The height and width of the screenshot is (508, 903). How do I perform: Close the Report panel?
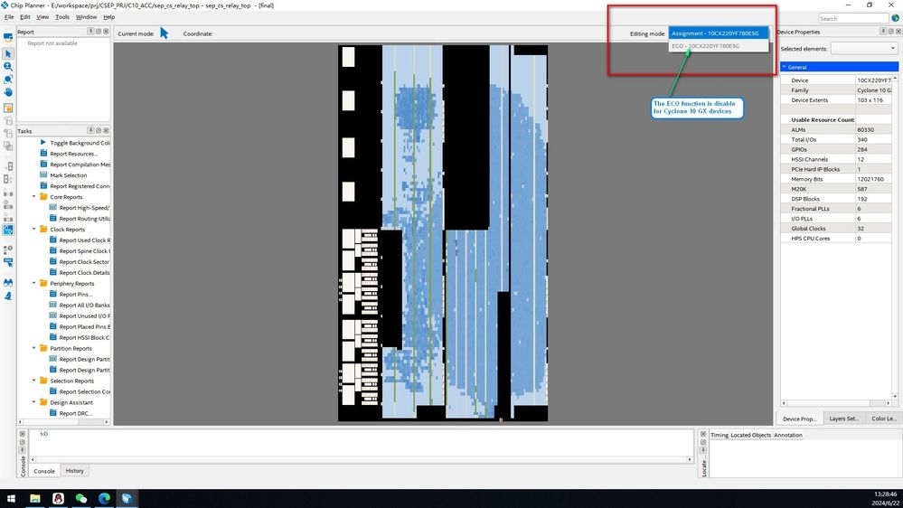pyautogui.click(x=106, y=31)
